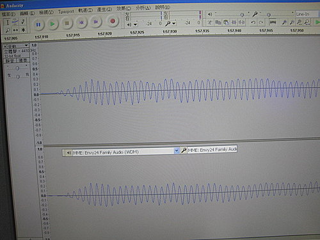Screen dimensions: 320x240
Task: Open the output meter speaker dropdown
Action: click(136, 24)
